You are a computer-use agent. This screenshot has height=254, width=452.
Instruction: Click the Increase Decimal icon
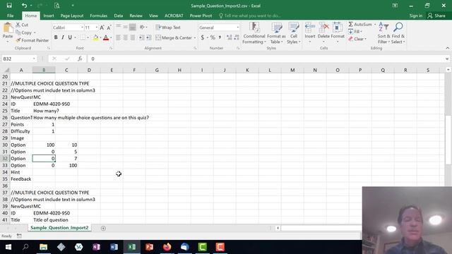point(229,37)
